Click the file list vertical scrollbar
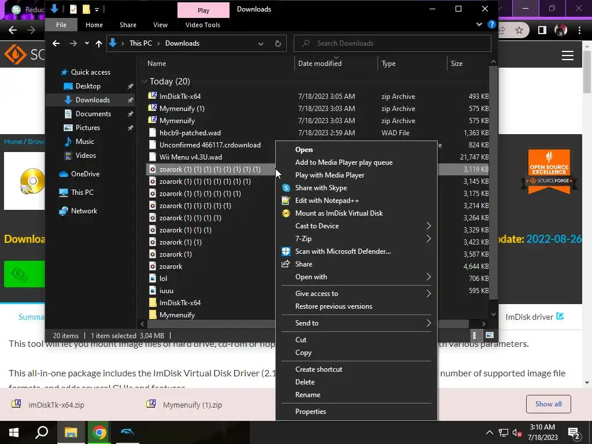Screen dimensions: 592x444 (493, 183)
